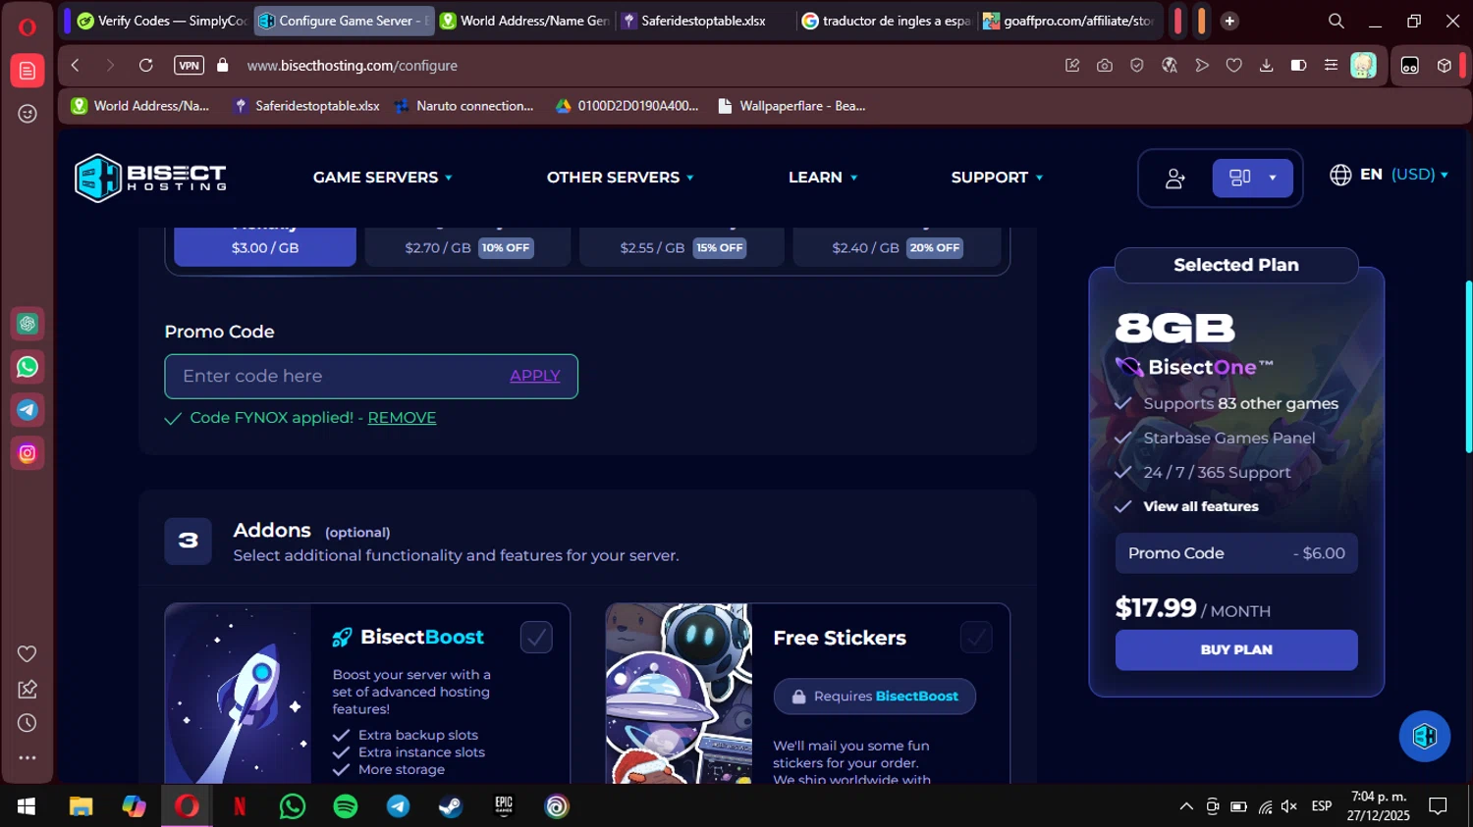1473x827 pixels.
Task: Open Requires BisectBoost pill
Action: 875,697
